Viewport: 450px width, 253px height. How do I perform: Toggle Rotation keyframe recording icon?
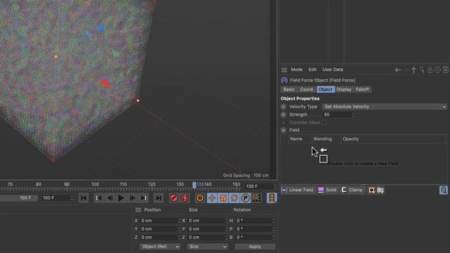pos(234,198)
